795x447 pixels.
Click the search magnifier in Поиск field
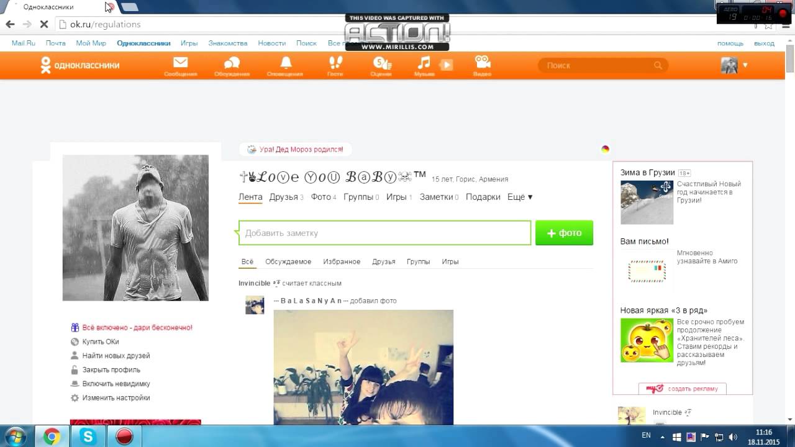coord(658,65)
